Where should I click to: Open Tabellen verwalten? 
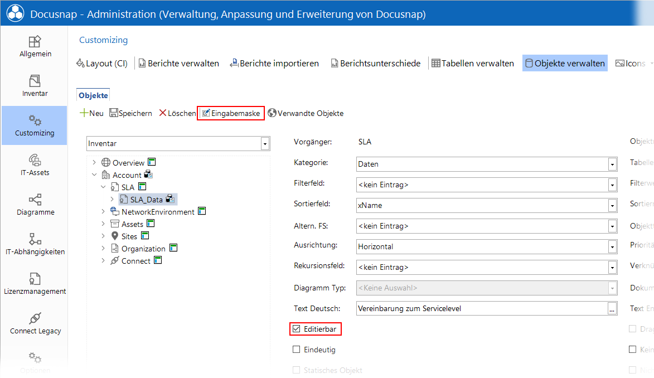click(x=473, y=64)
